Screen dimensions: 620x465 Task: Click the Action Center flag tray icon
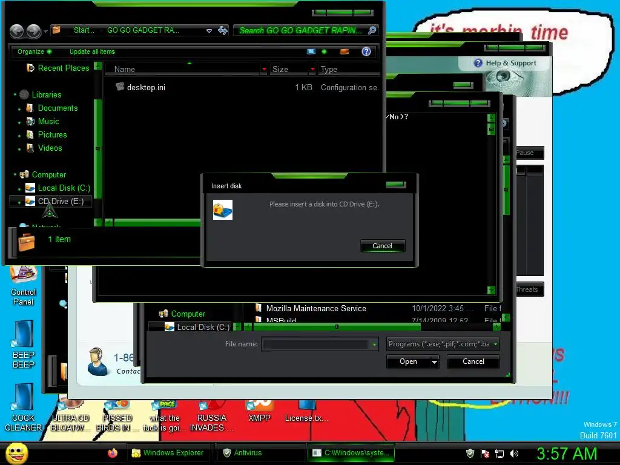pos(485,453)
